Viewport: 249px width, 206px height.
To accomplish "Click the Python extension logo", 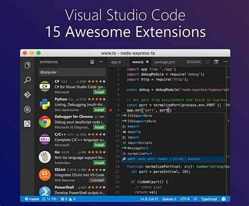I will [45, 104].
